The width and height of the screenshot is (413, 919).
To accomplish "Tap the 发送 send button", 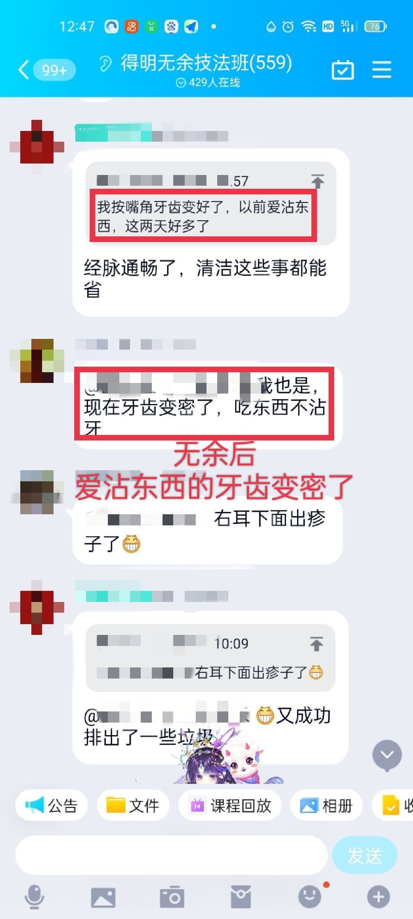I will (365, 855).
